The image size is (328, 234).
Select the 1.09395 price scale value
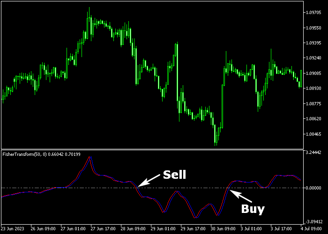[x=313, y=43]
